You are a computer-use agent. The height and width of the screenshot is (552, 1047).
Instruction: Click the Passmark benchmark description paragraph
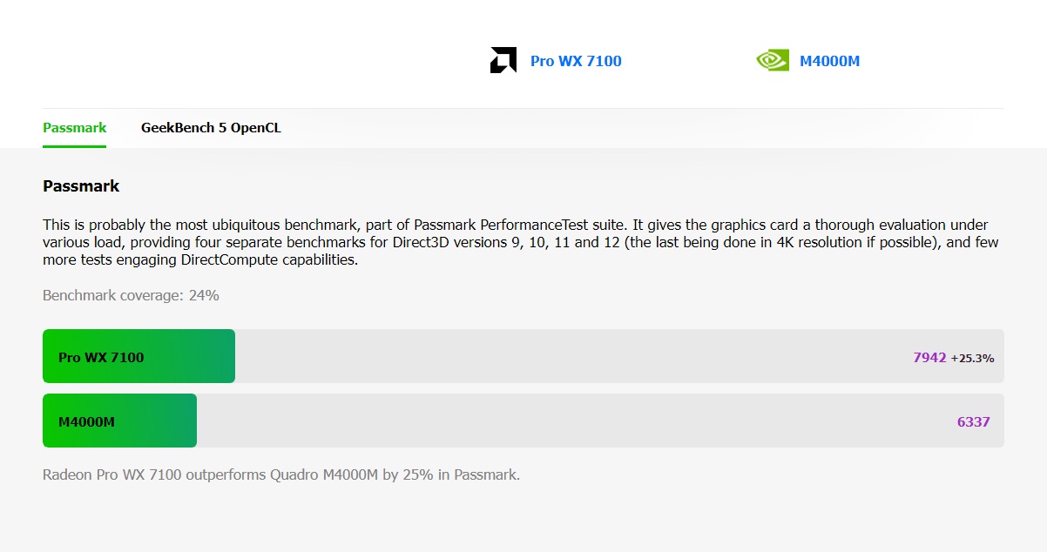521,242
